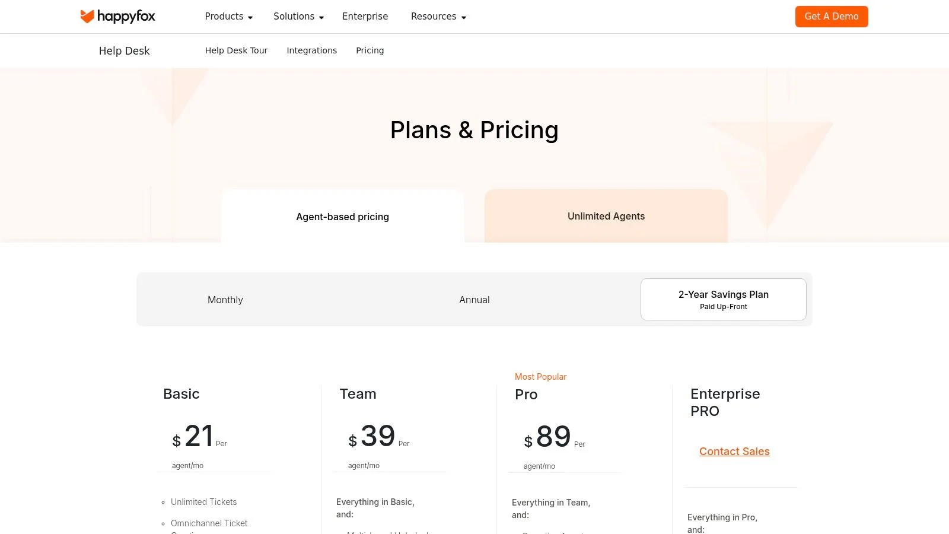Image resolution: width=949 pixels, height=534 pixels.
Task: Click the Contact Sales link
Action: point(734,452)
